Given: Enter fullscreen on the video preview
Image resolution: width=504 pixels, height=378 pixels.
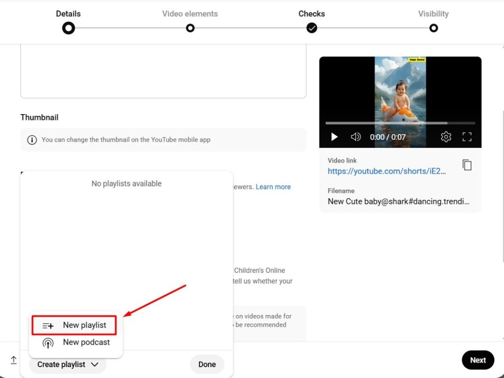Looking at the screenshot, I should (467, 137).
